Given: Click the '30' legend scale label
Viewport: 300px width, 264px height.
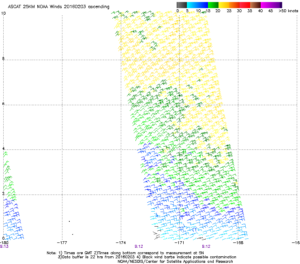Looking at the screenshot, I should [x=239, y=11].
